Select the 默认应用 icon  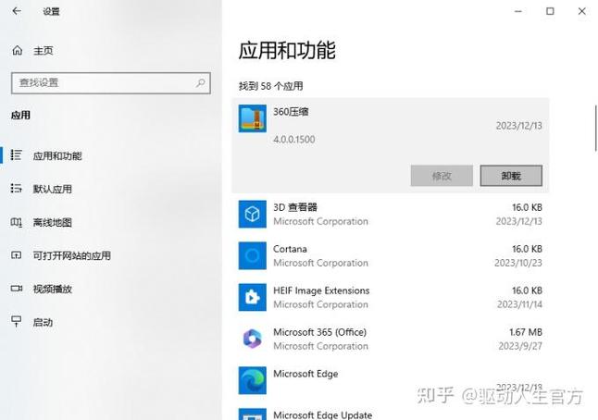click(x=16, y=189)
